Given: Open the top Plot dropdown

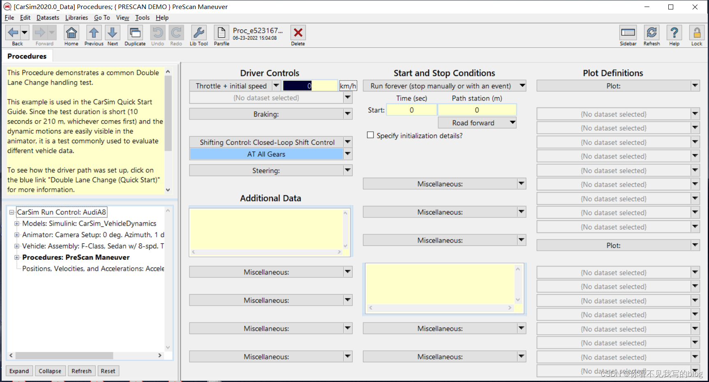Looking at the screenshot, I should (x=695, y=86).
